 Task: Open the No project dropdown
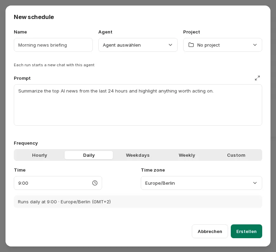click(223, 45)
